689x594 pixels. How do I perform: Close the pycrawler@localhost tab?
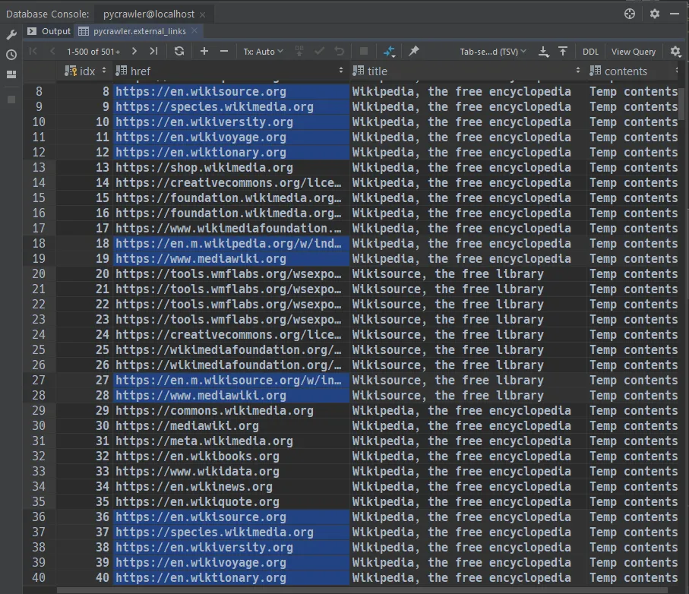point(203,14)
